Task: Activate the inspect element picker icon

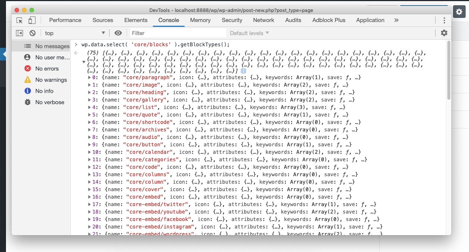Action: 20,21
